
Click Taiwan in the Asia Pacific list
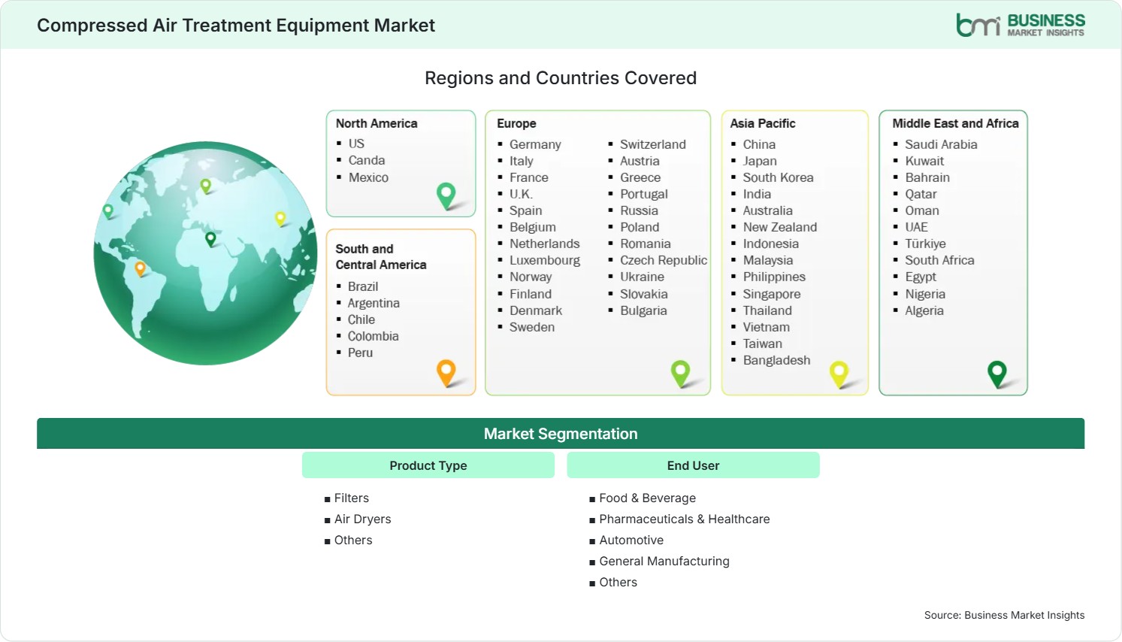click(x=763, y=344)
